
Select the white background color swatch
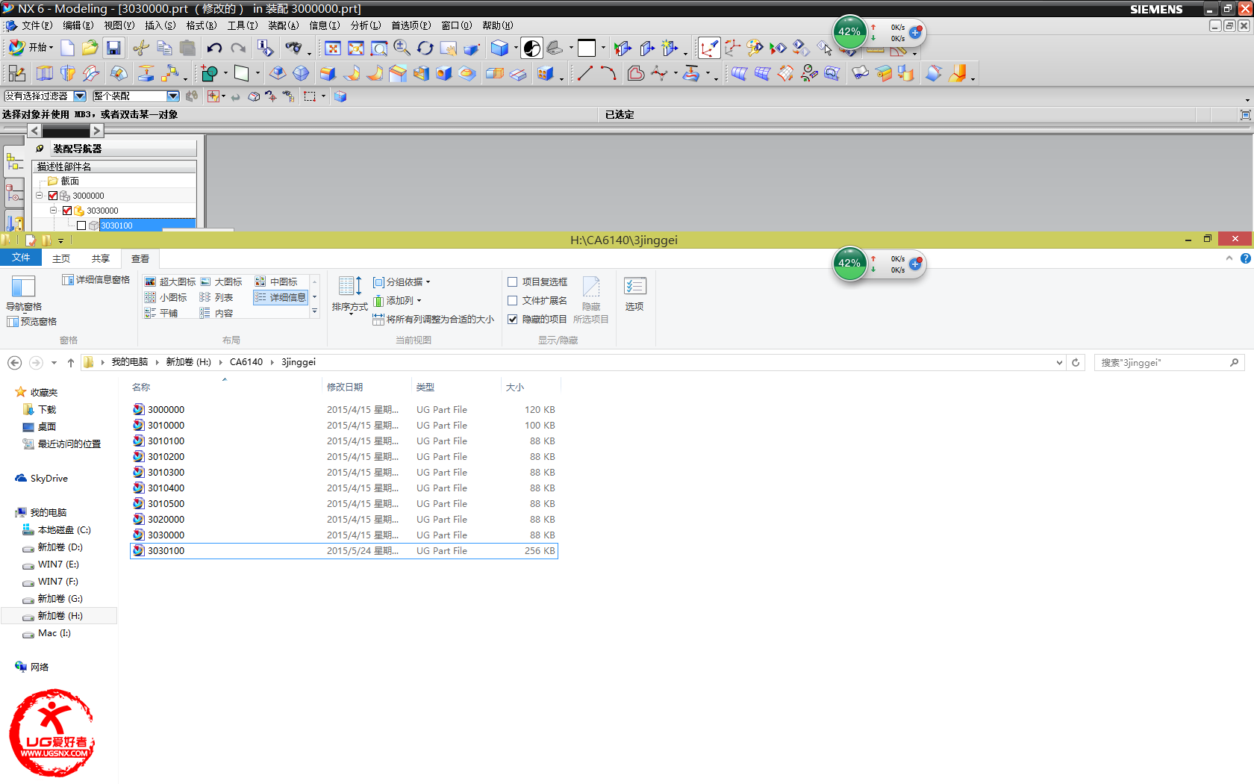pos(587,48)
